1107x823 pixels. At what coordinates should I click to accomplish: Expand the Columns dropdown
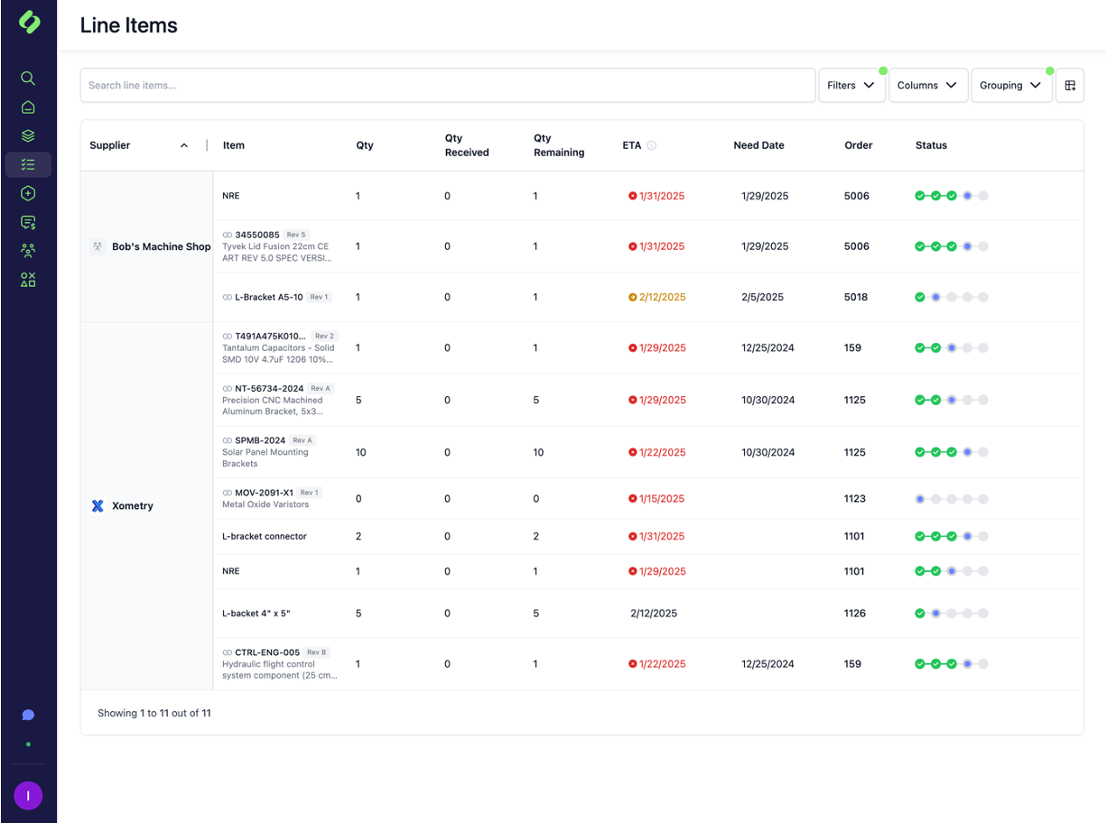click(x=927, y=86)
